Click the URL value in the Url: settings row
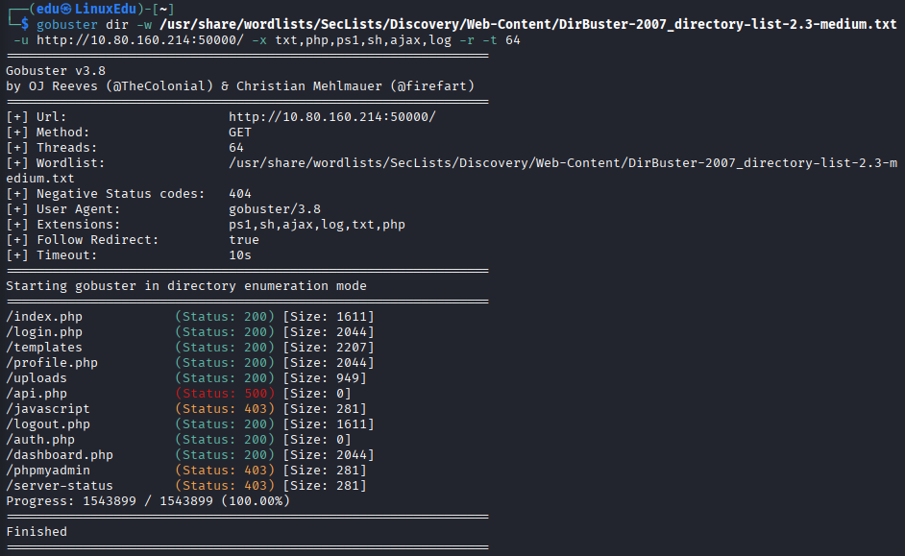 click(x=332, y=117)
